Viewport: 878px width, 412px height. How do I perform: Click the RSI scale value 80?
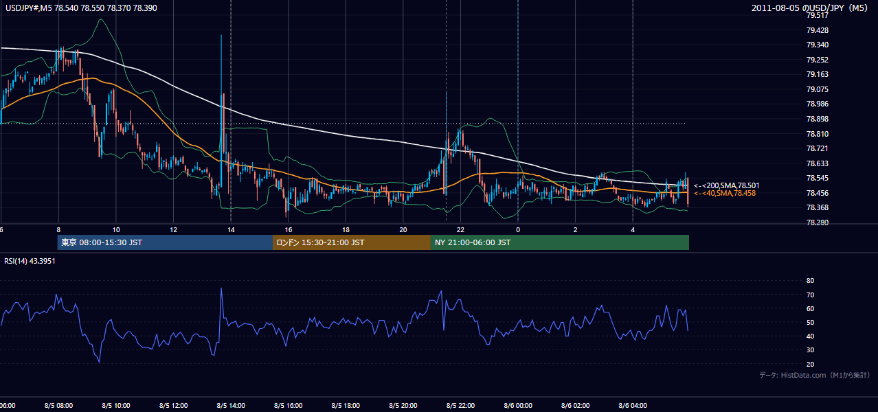point(810,281)
